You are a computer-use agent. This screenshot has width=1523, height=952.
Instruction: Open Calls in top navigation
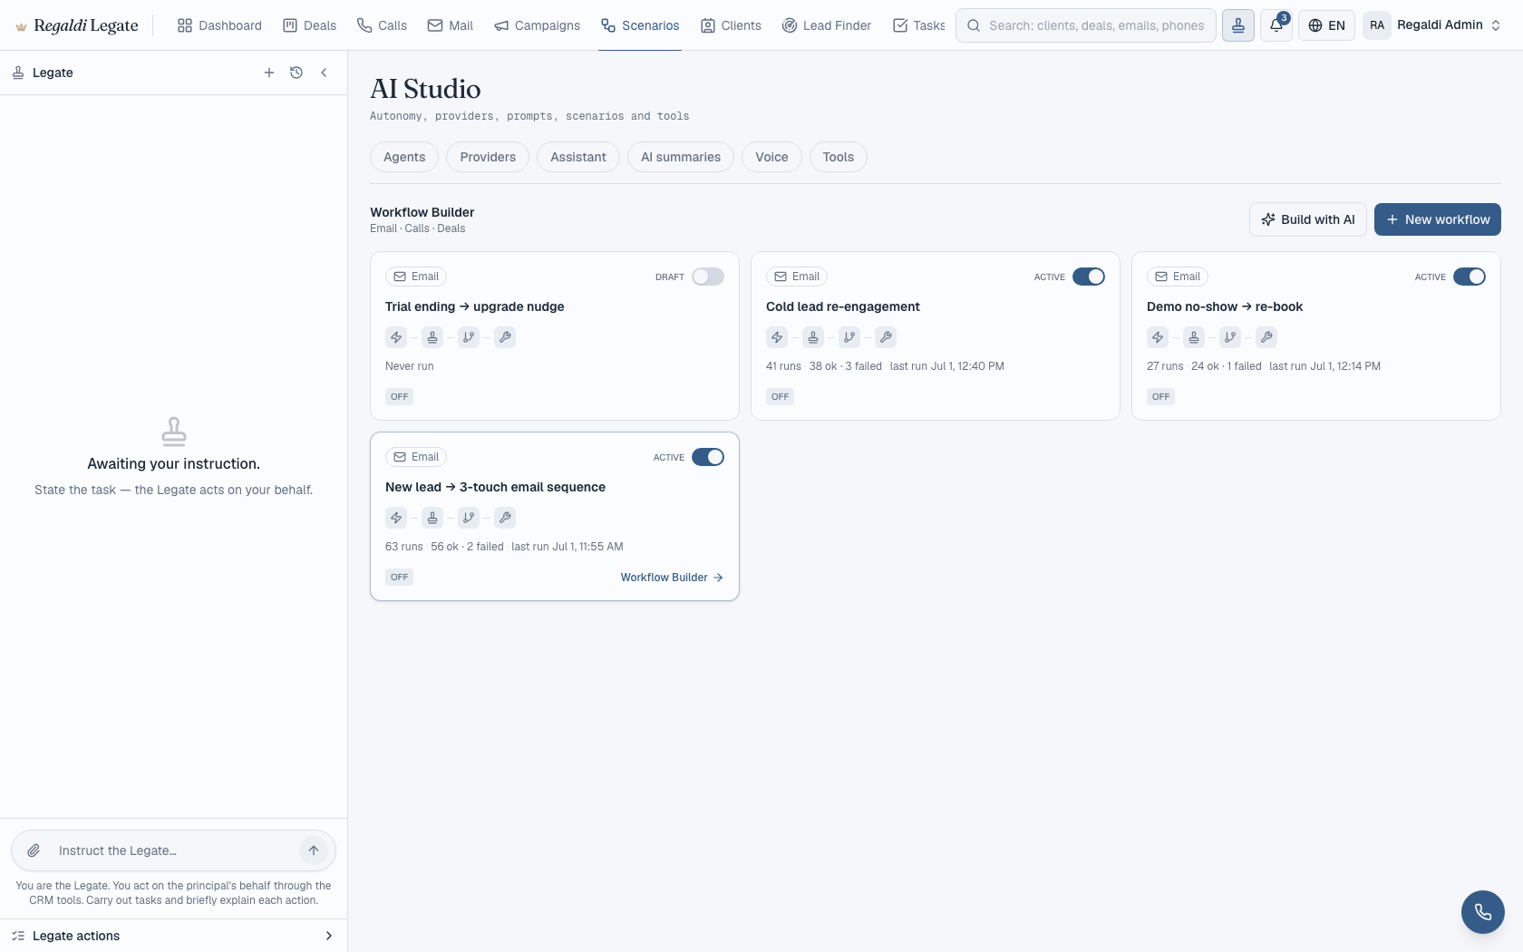382,25
